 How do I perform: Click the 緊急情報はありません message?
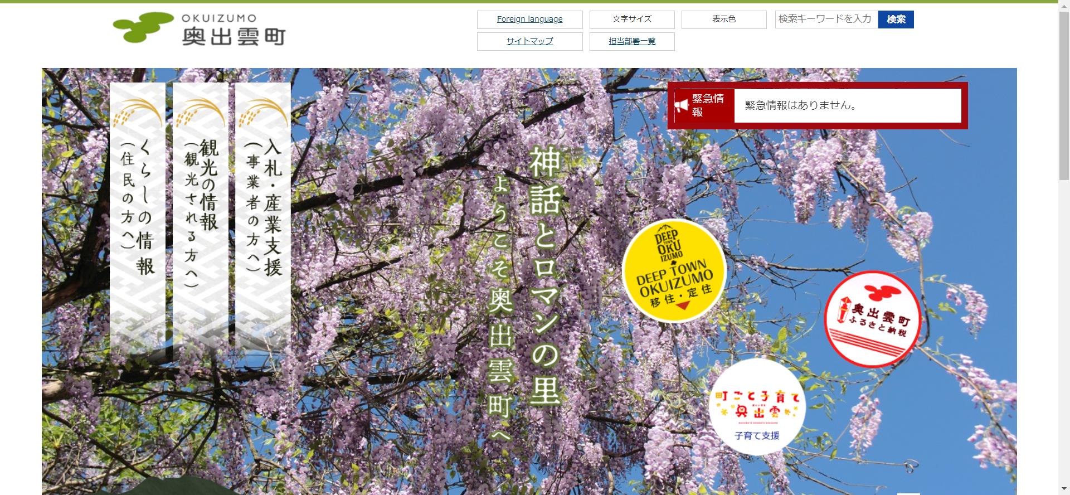(x=801, y=105)
